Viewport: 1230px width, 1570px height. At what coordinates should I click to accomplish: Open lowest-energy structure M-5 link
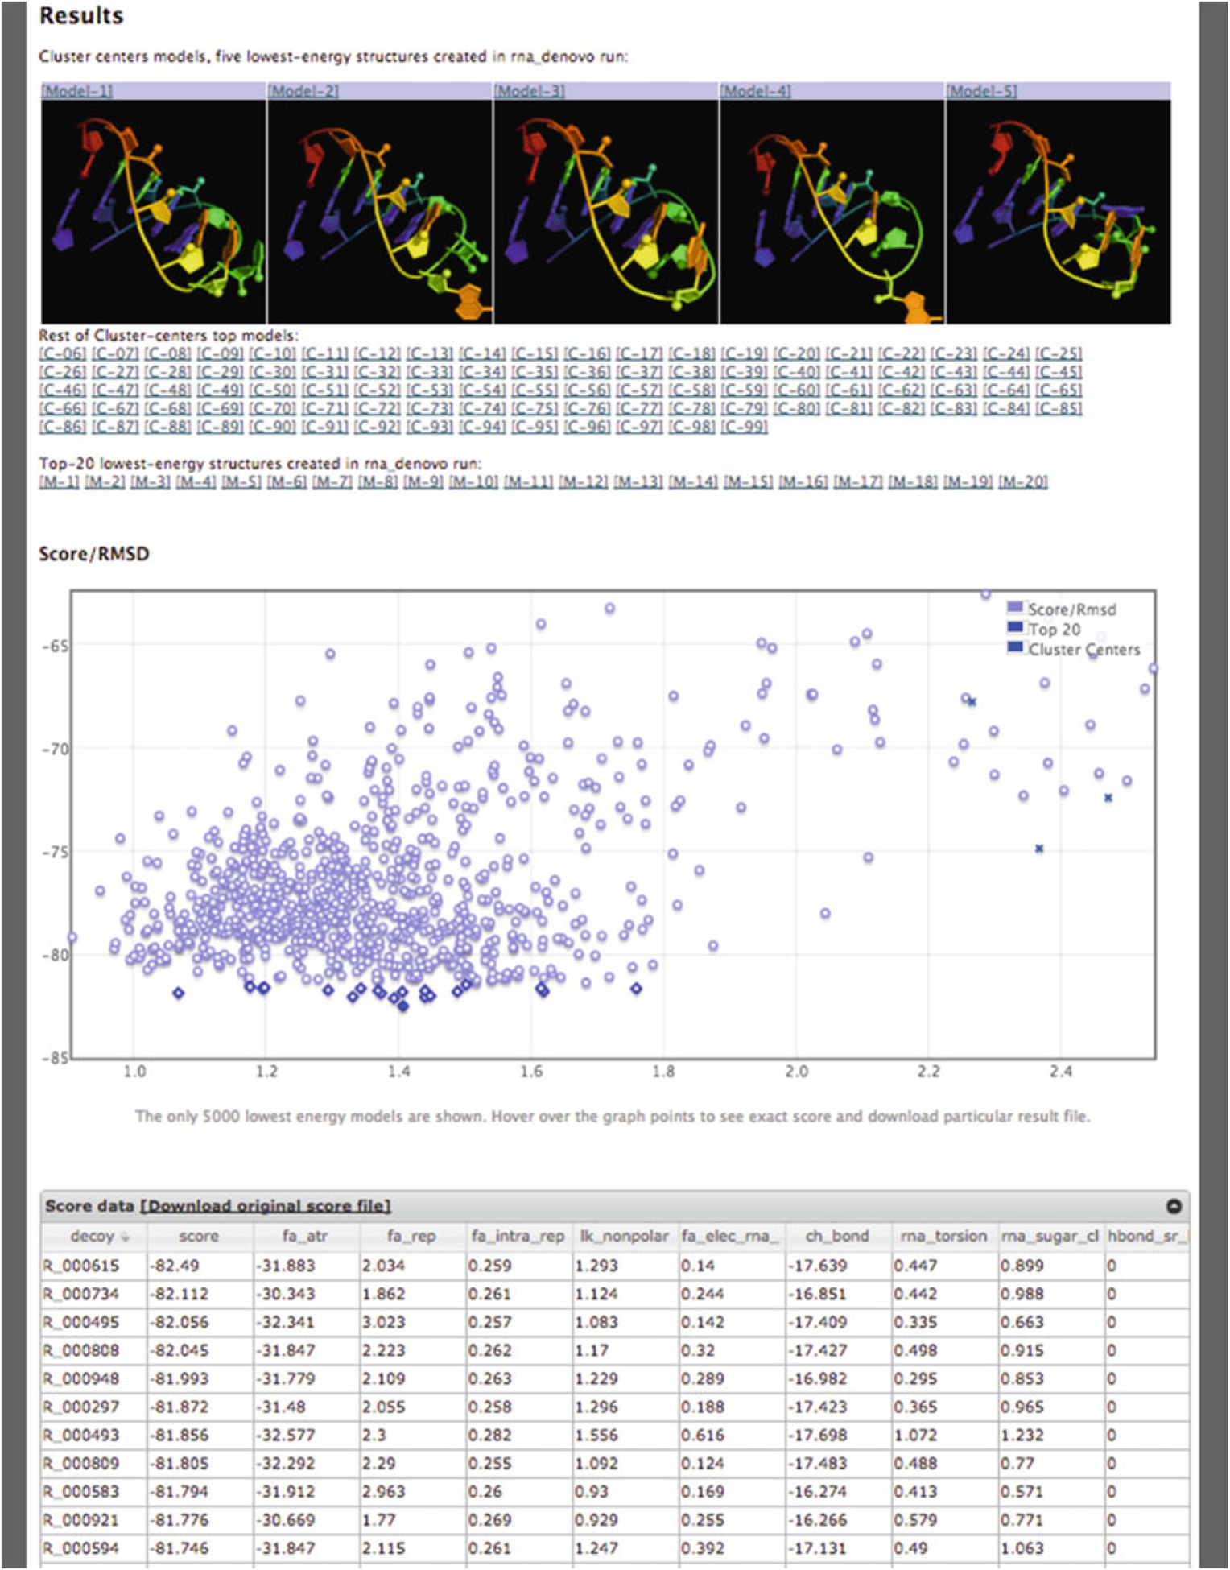(x=241, y=482)
